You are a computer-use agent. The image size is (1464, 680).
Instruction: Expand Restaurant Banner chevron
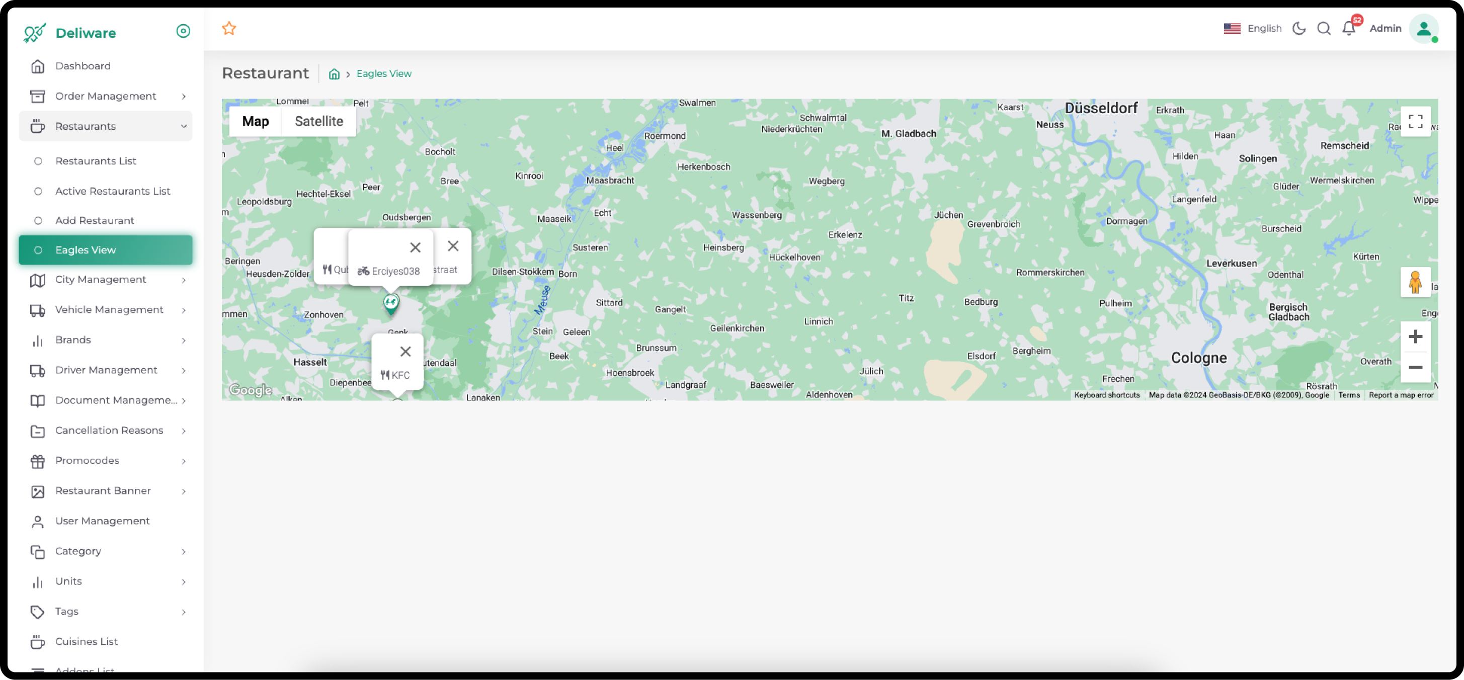pyautogui.click(x=184, y=491)
